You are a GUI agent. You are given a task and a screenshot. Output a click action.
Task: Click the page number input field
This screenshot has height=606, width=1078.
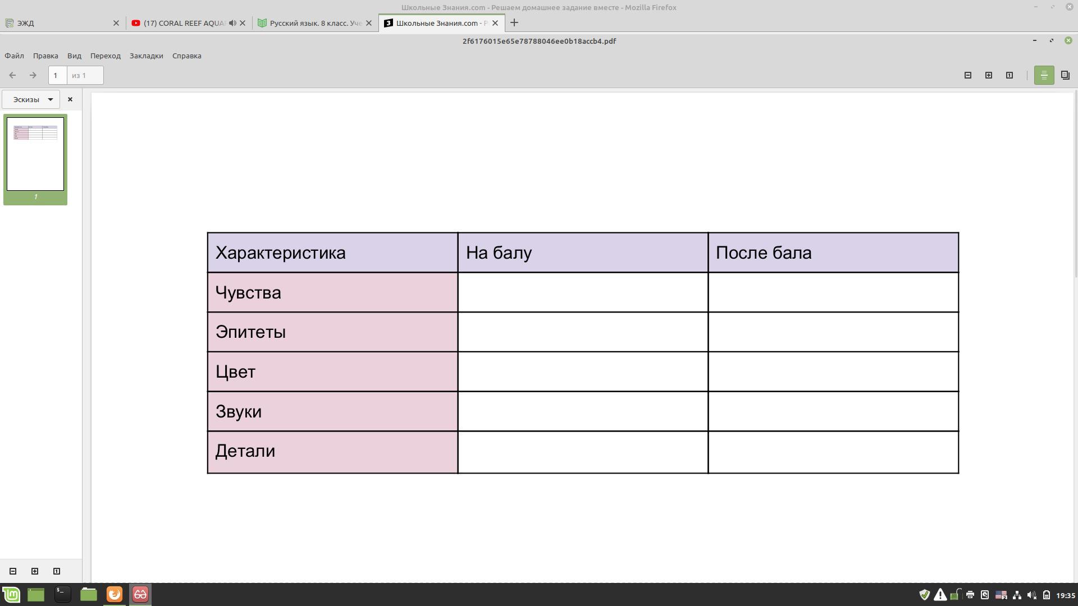coord(57,75)
